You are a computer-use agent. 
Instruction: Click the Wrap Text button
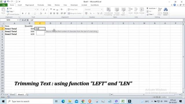pos(73,10)
